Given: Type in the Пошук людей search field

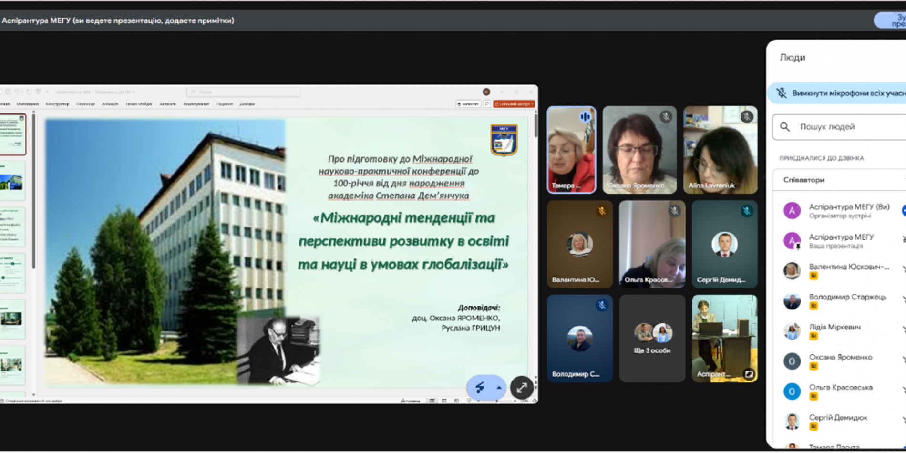Looking at the screenshot, I should pos(849,127).
